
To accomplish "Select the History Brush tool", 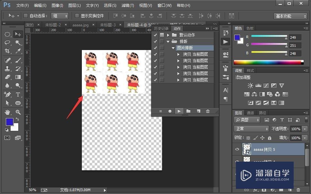I will click(x=18, y=69).
